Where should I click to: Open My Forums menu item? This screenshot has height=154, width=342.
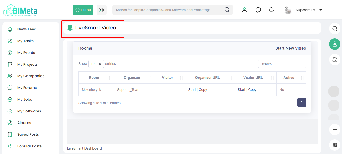[27, 88]
